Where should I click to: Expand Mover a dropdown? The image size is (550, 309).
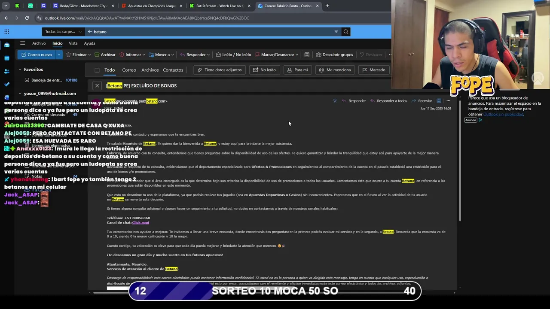[x=173, y=55]
